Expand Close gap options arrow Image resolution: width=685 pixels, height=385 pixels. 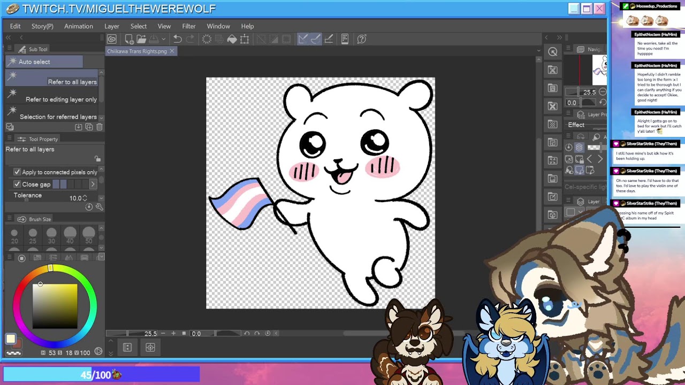click(93, 184)
